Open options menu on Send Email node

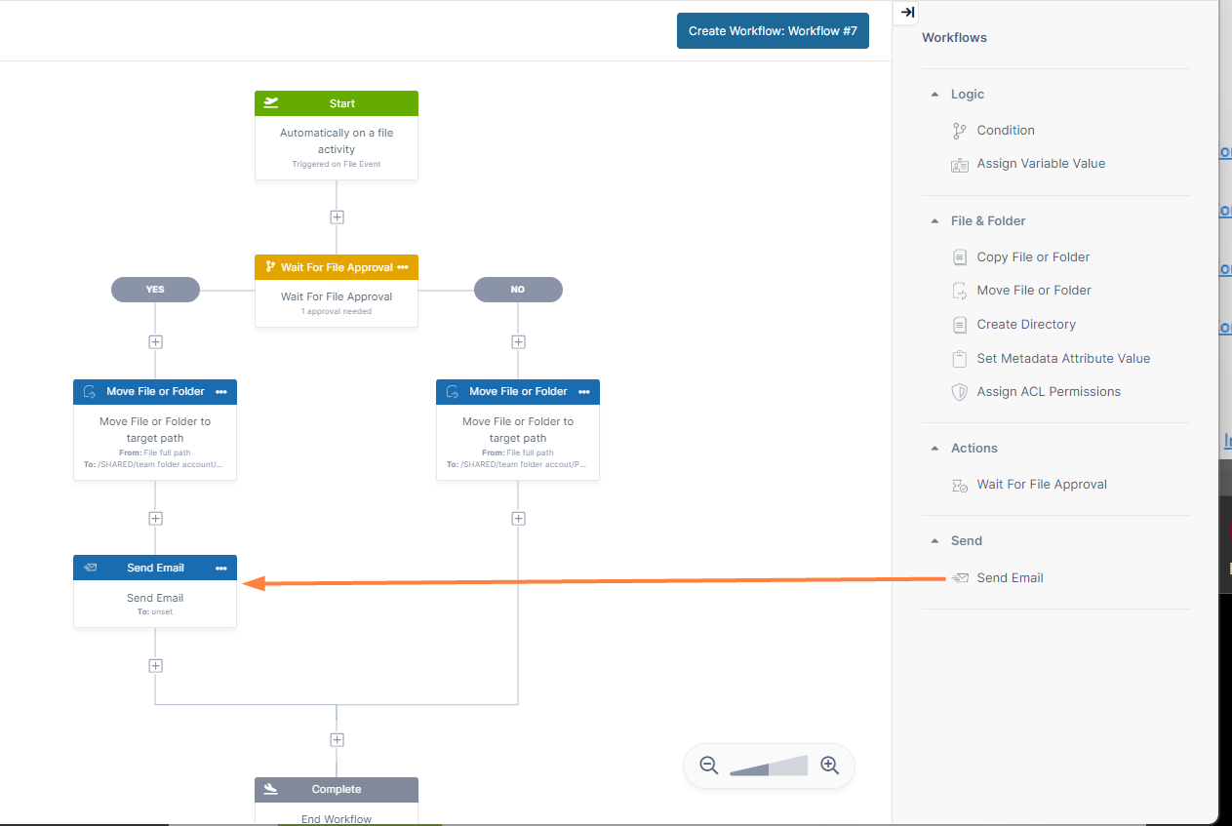click(x=221, y=568)
